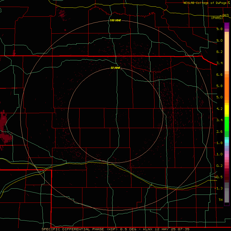Click the 9.8 legend value
This screenshot has width=231, height=231.
pyautogui.click(x=219, y=29)
